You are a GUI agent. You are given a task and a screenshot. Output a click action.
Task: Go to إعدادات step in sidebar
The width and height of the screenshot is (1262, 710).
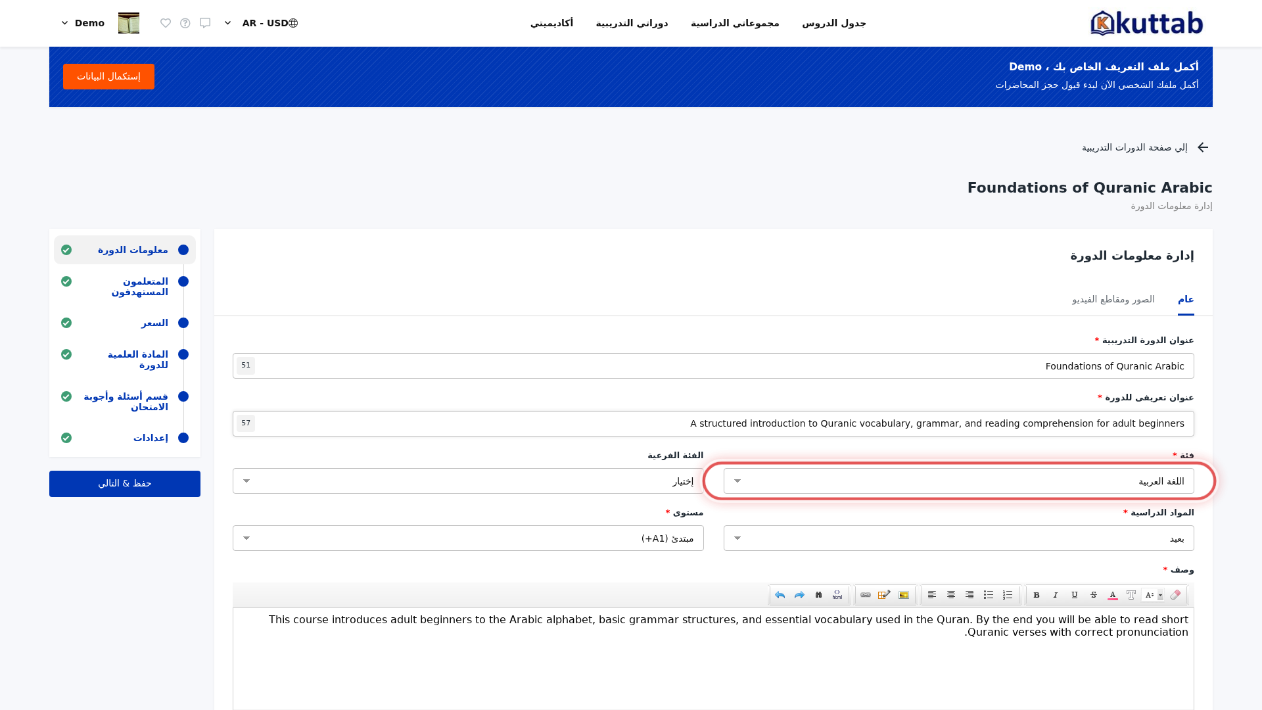click(x=125, y=438)
